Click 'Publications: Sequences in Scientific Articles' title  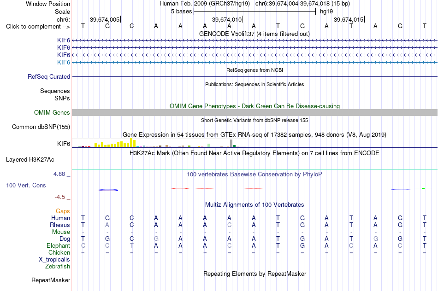point(255,84)
